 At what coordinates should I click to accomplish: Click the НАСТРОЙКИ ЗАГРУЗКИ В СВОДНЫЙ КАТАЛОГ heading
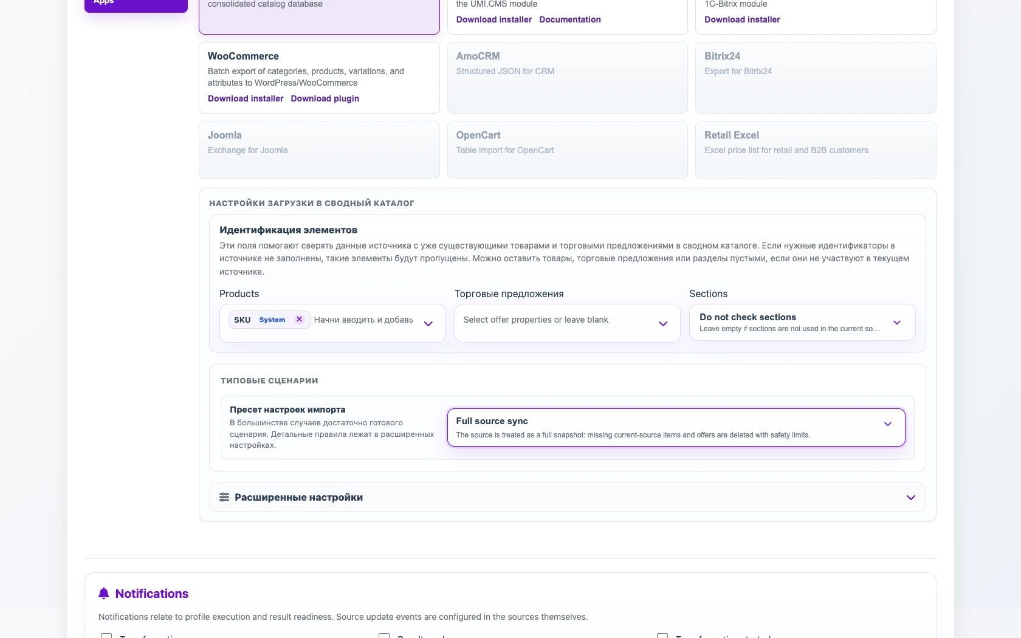point(311,203)
